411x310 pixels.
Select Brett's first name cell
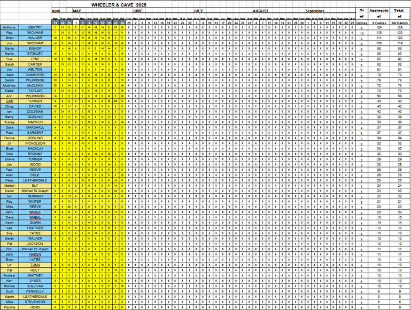pos(10,148)
